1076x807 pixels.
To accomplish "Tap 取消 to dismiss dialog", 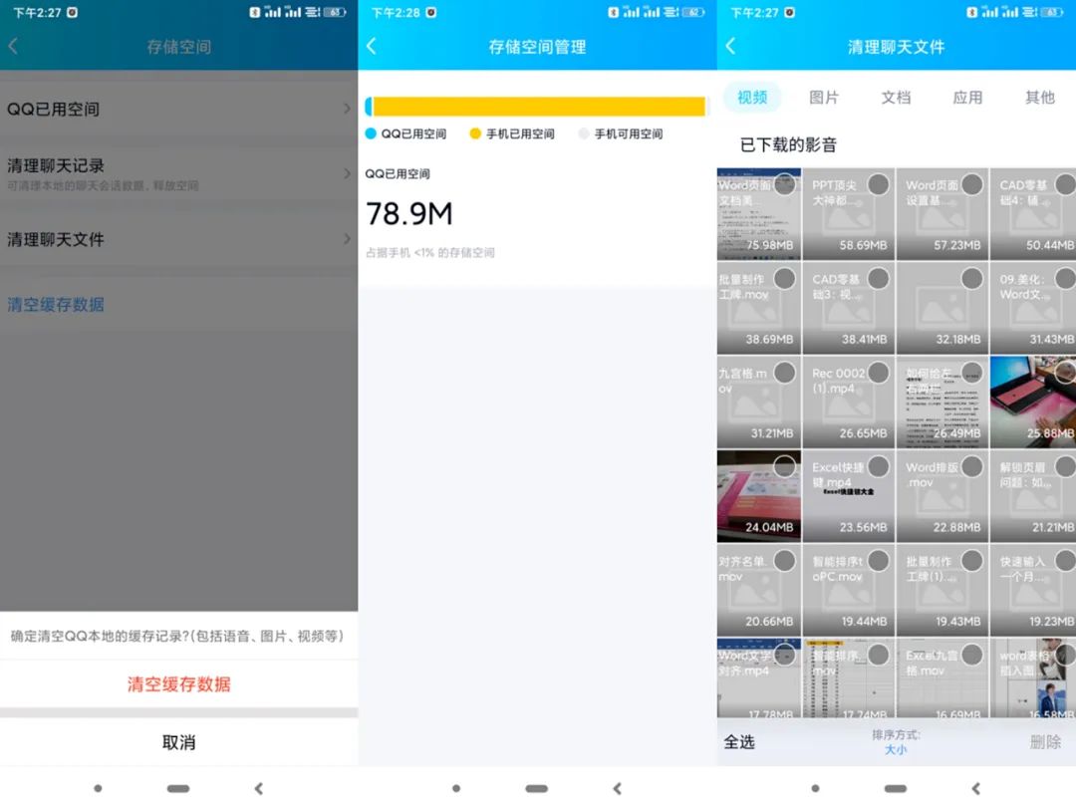I will (178, 742).
